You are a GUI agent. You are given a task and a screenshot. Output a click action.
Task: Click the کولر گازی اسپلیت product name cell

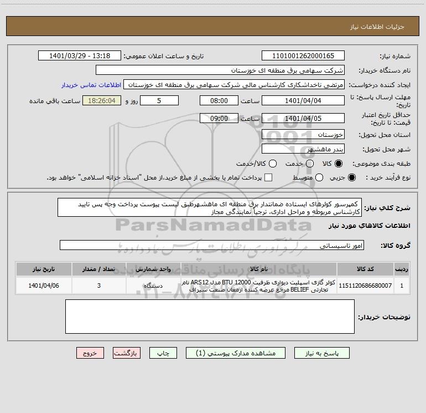(259, 285)
